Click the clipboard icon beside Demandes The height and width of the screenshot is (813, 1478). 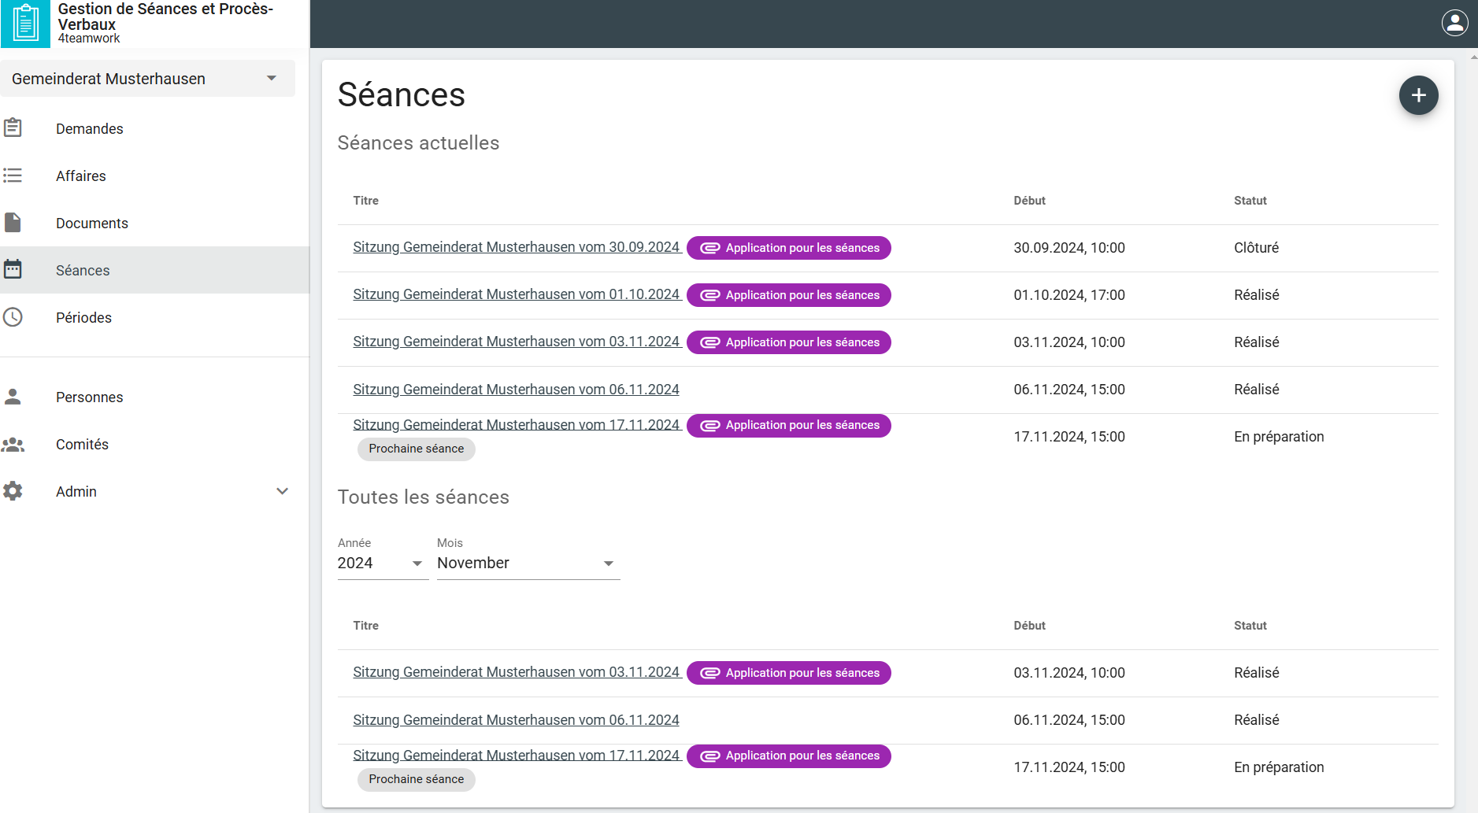[x=13, y=127]
